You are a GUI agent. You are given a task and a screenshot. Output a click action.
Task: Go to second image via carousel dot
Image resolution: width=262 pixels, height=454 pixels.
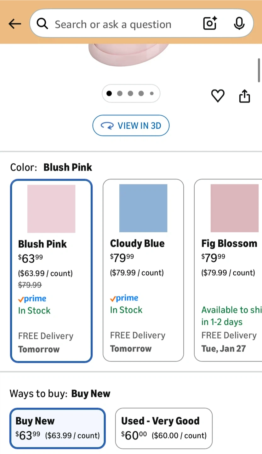point(120,93)
